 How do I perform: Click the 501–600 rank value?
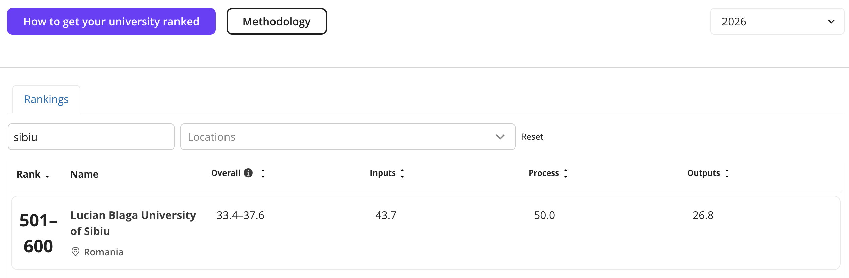tap(38, 233)
